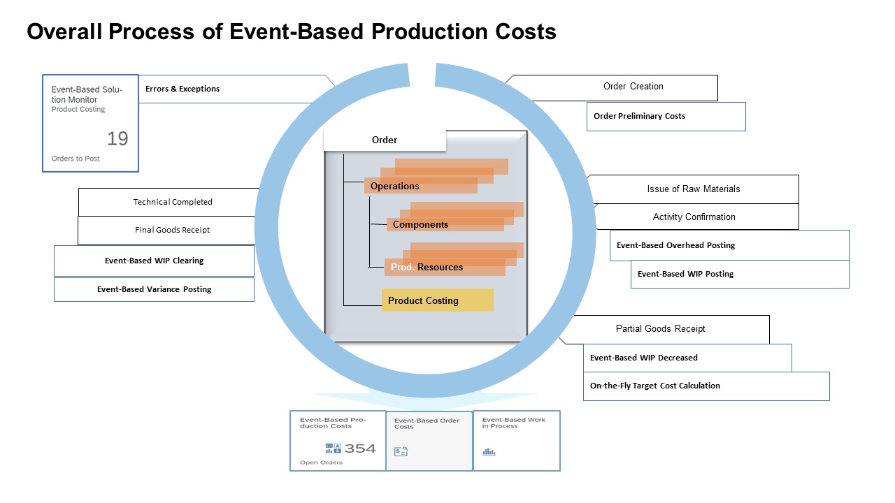
Task: Expand the Components node
Action: [420, 224]
